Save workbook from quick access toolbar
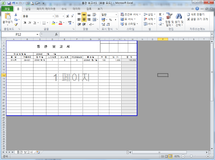215x160 pixels. pyautogui.click(x=9, y=3)
